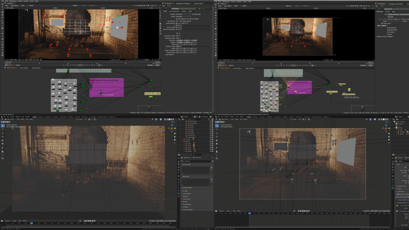Switch bottom-left Blender viewport to rendered shading
The image size is (409, 230).
173,119
